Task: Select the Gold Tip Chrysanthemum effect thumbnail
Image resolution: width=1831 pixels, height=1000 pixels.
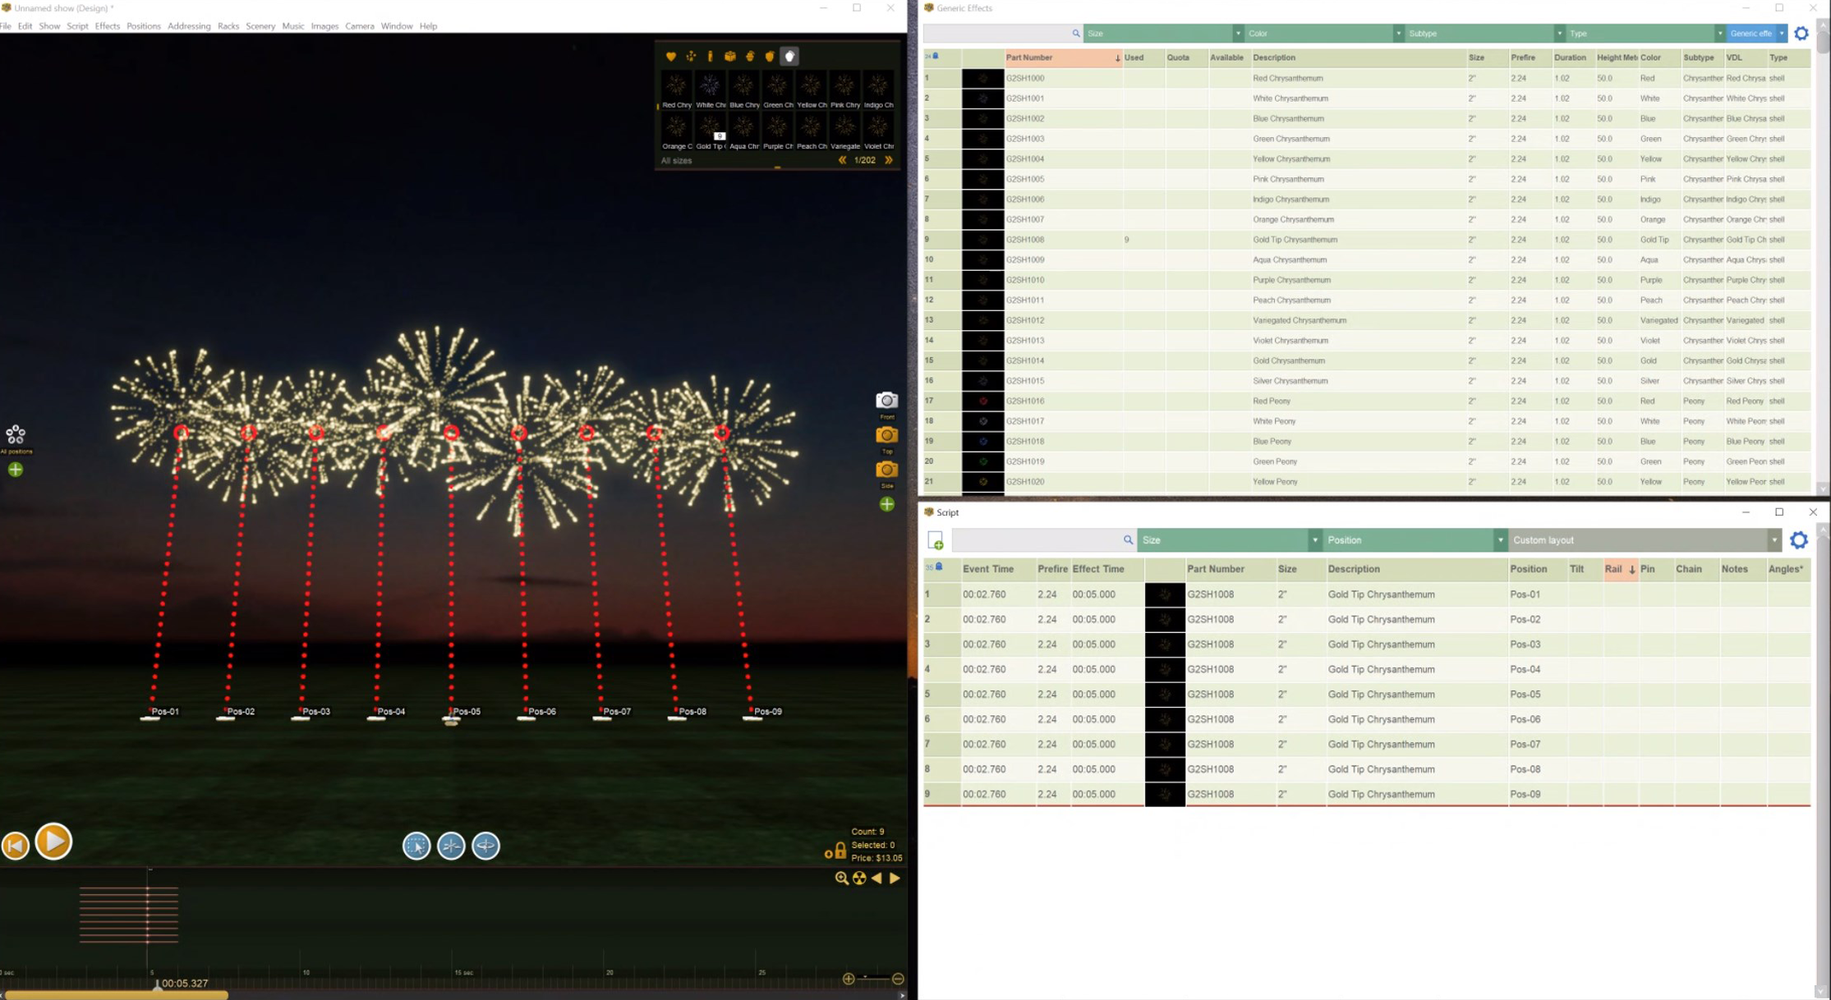Action: (710, 127)
